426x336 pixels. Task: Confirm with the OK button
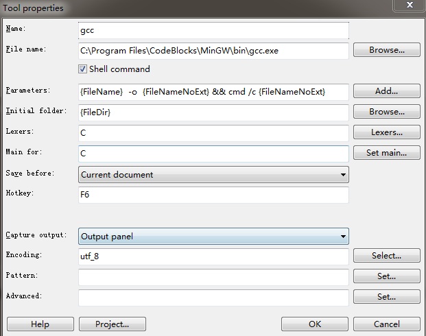pyautogui.click(x=314, y=324)
